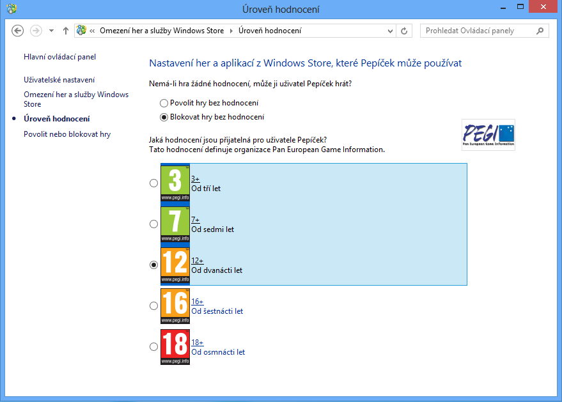Go up one level with up arrow
The width and height of the screenshot is (562, 402).
pyautogui.click(x=66, y=31)
